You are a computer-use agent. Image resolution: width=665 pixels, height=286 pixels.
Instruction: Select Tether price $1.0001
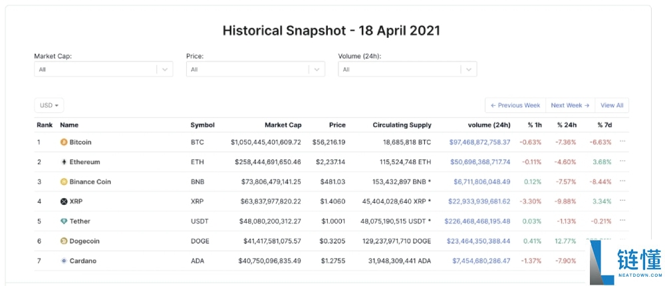point(332,221)
